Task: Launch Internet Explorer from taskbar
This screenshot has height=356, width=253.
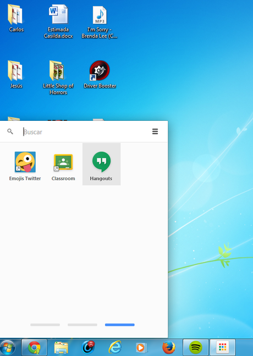Action: point(115,348)
